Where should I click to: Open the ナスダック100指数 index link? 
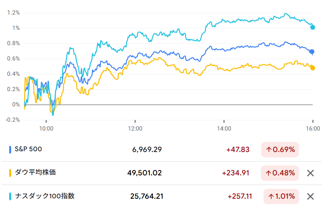click(x=44, y=196)
